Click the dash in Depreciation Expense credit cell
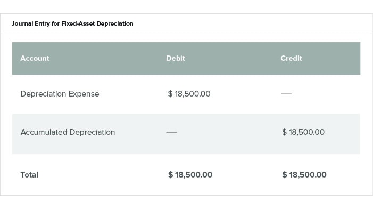373x209 pixels. 286,94
